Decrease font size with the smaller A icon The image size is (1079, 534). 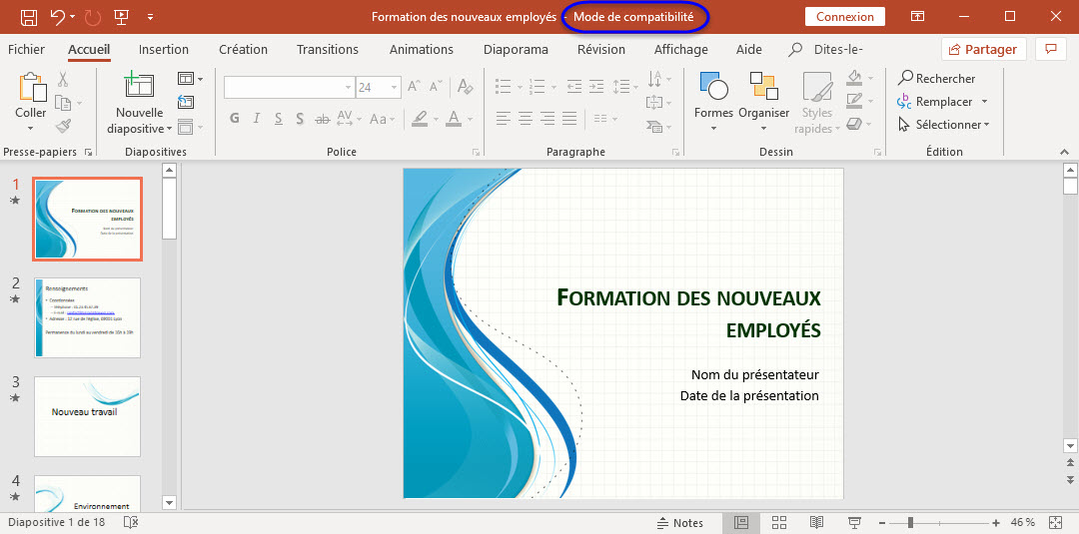pyautogui.click(x=435, y=87)
